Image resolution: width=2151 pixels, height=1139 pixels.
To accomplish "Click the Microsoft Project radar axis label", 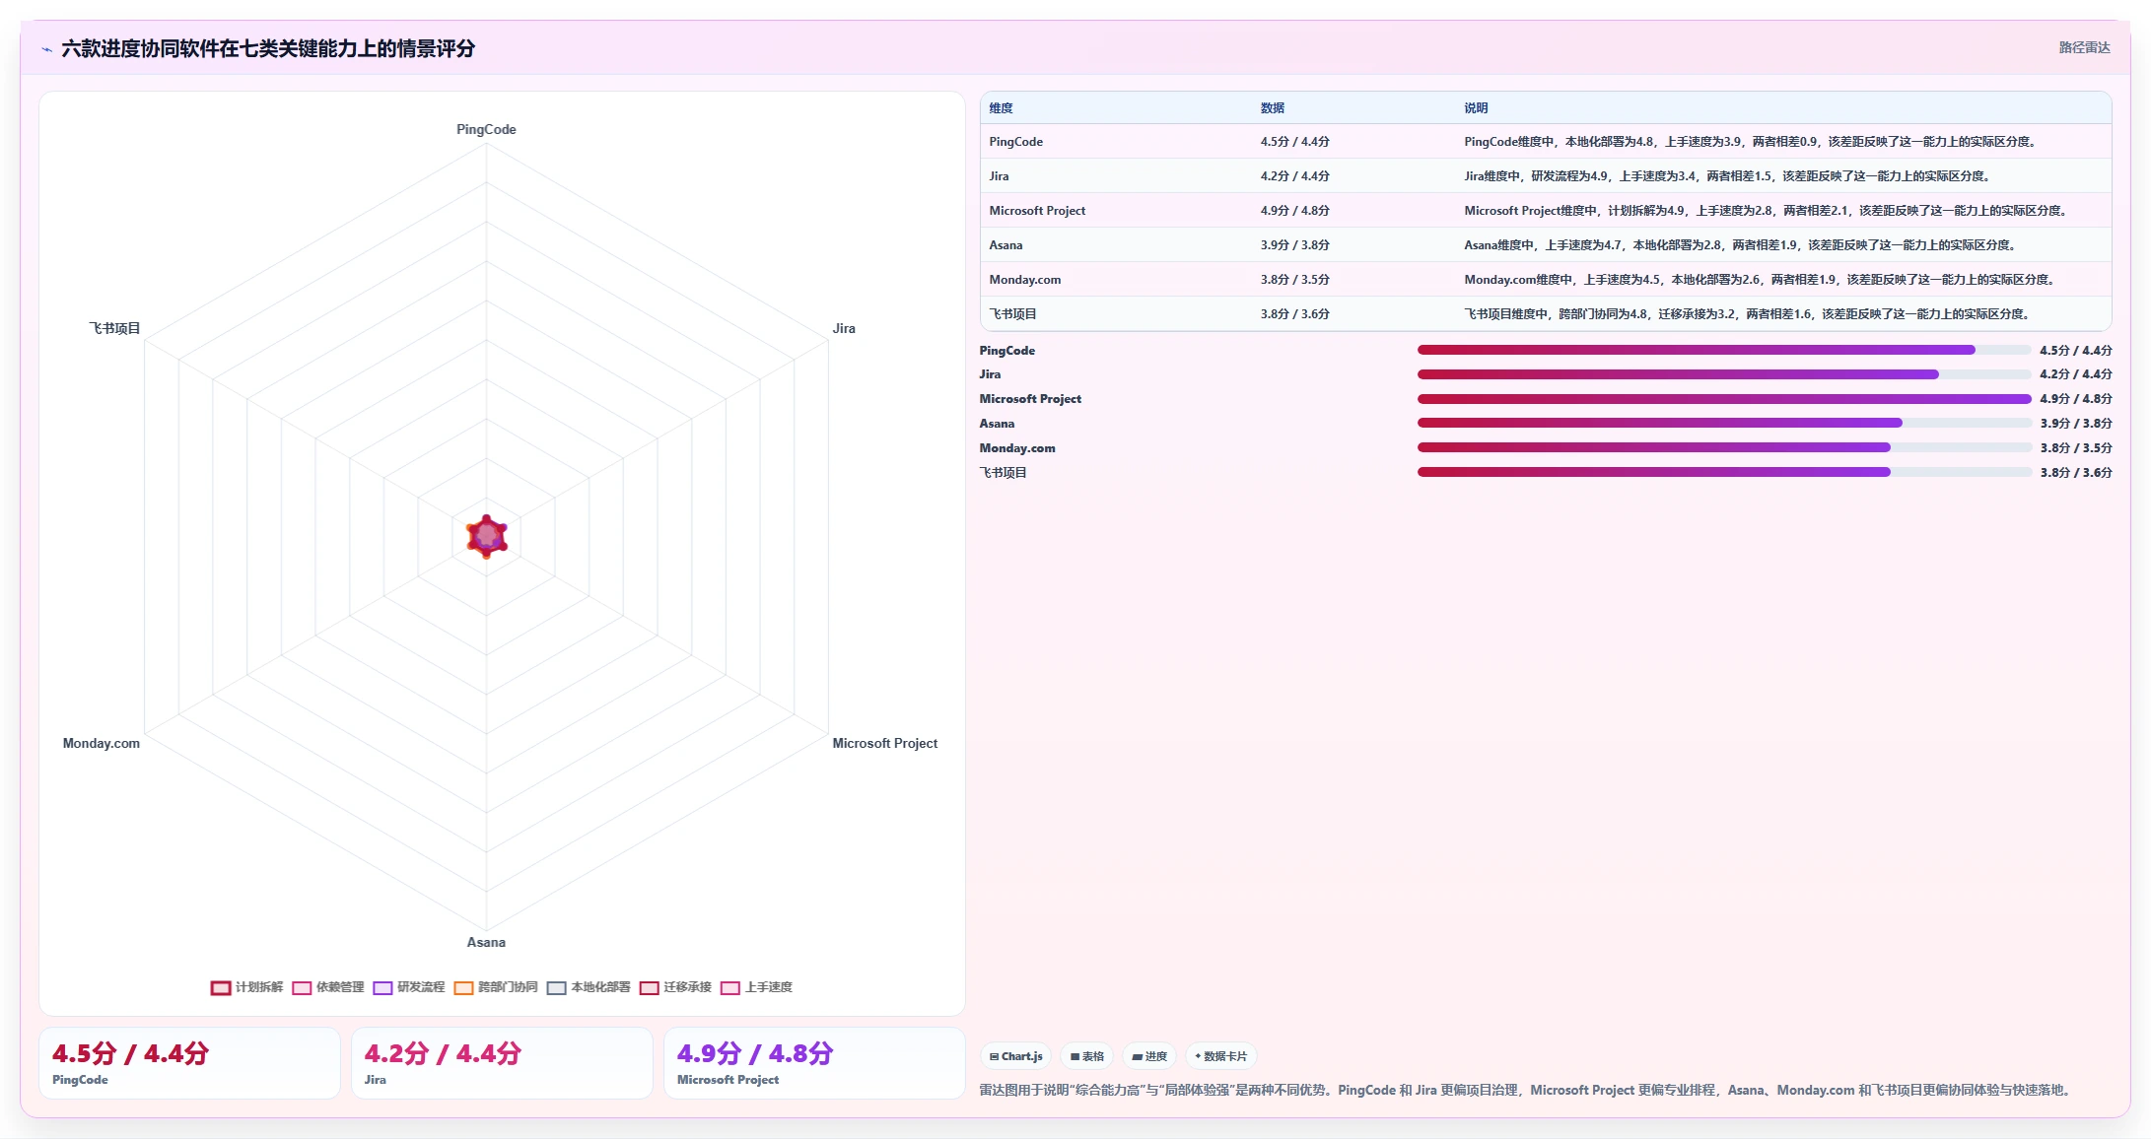I will (884, 743).
